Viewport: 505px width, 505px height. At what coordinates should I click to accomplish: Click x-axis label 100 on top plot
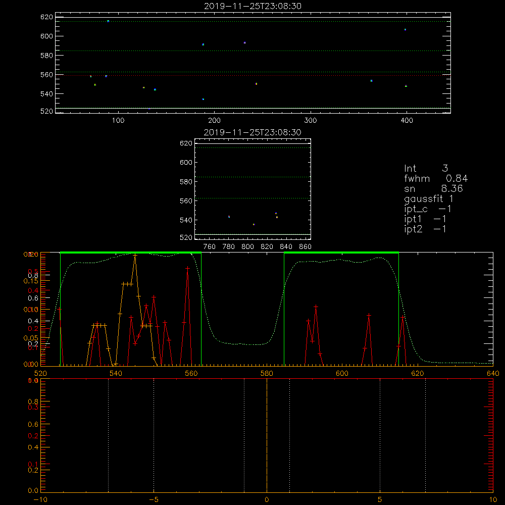tap(118, 121)
